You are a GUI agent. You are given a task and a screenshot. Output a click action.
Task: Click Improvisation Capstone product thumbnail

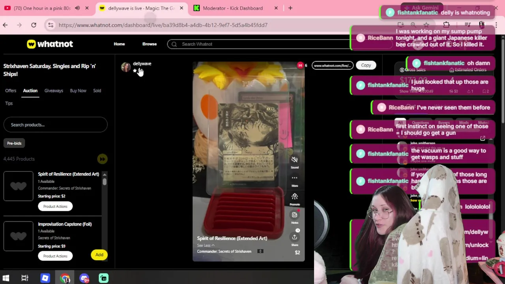(19, 236)
